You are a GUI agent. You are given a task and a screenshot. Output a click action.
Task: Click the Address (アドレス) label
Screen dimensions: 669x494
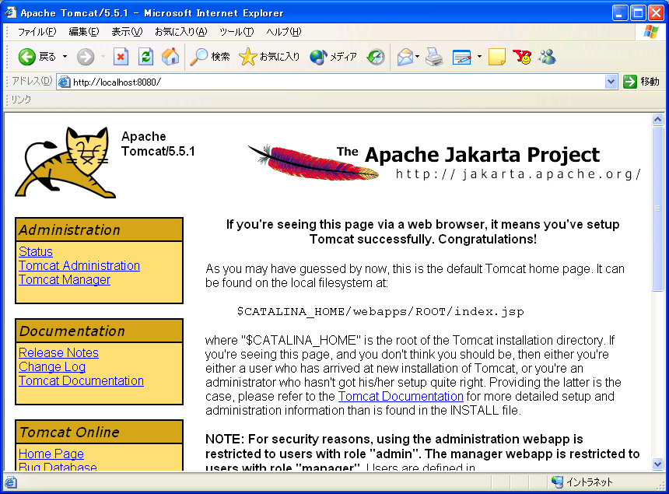click(32, 81)
